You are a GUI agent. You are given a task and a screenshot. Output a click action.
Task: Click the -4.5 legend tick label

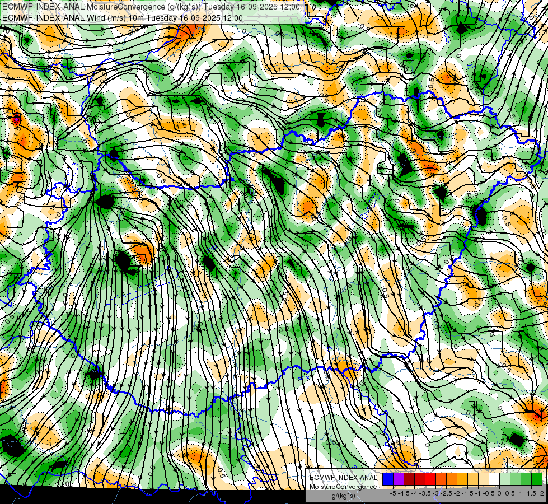(x=404, y=493)
